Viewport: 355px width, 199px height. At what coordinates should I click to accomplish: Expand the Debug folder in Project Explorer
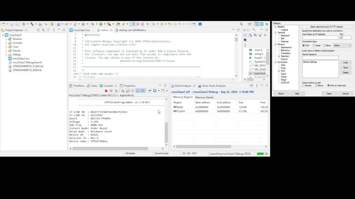point(6,54)
